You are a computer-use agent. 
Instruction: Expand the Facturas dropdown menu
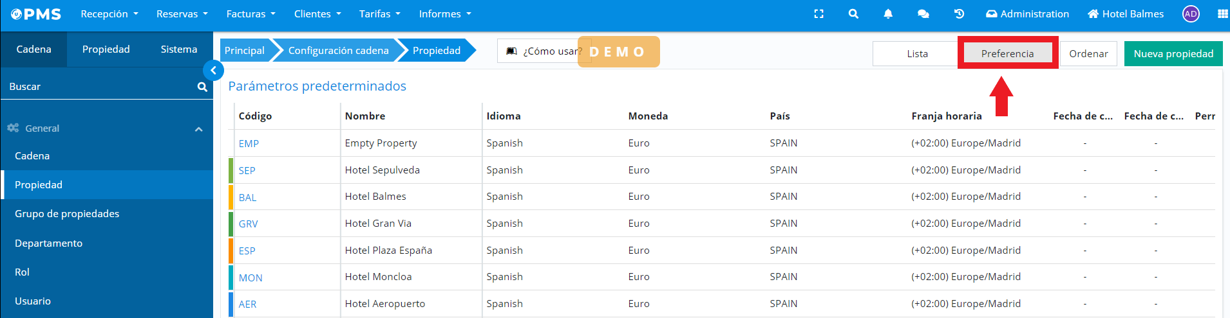click(x=251, y=14)
